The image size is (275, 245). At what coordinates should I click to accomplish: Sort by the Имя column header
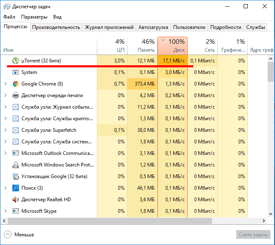(x=49, y=46)
